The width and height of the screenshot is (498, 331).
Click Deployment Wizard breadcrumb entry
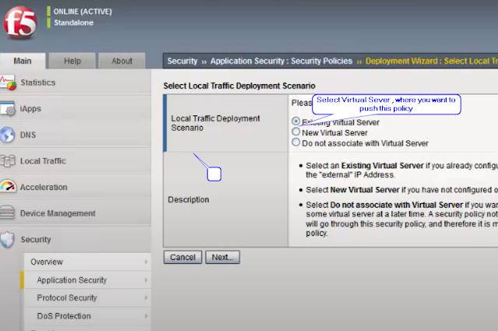431,61
